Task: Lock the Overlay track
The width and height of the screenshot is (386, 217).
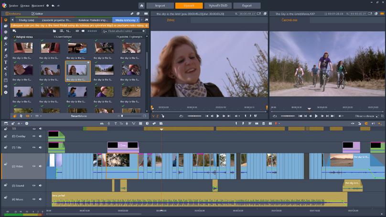Action: pyautogui.click(x=6, y=136)
